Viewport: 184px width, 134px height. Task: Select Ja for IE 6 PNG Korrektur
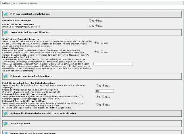(95, 43)
